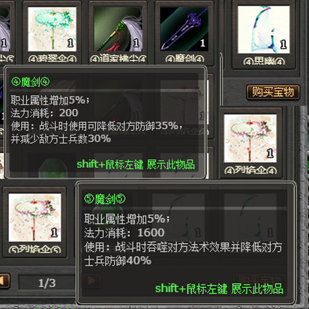Click the ⑤魔剑⑤ tooltip title
This screenshot has height=309, width=309.
click(105, 199)
